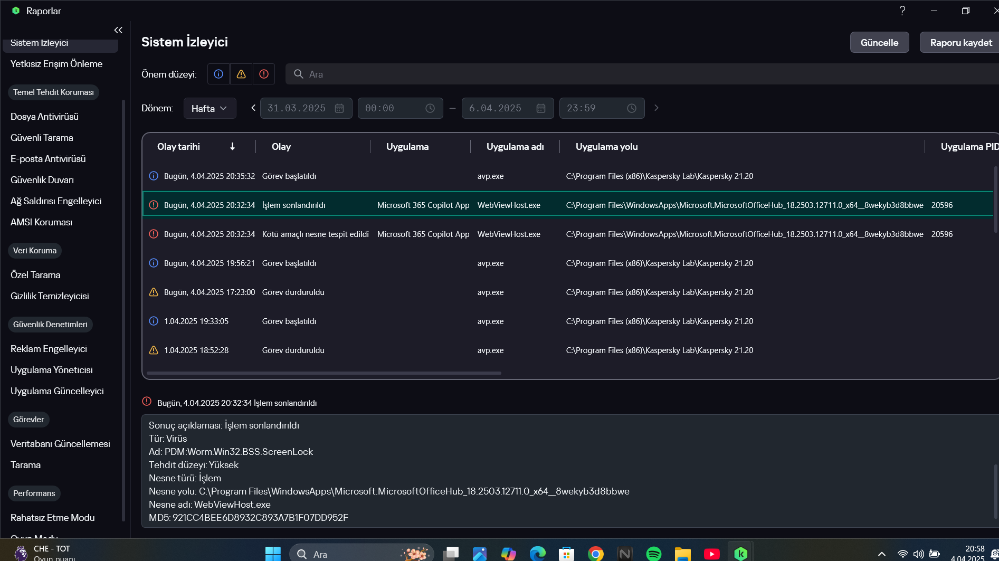
Task: Open Dosya Antivirüsü report in sidebar
Action: [44, 117]
